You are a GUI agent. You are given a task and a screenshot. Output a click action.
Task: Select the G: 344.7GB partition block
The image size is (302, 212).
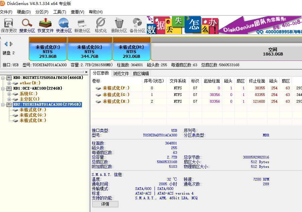point(90,49)
